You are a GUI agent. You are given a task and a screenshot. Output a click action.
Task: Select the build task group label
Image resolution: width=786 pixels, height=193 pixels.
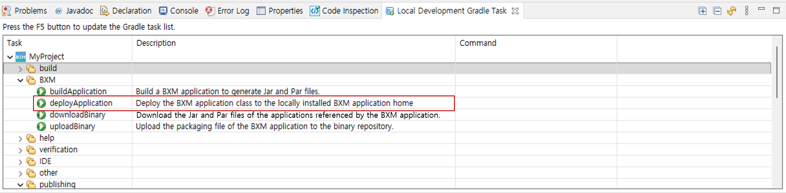(48, 68)
